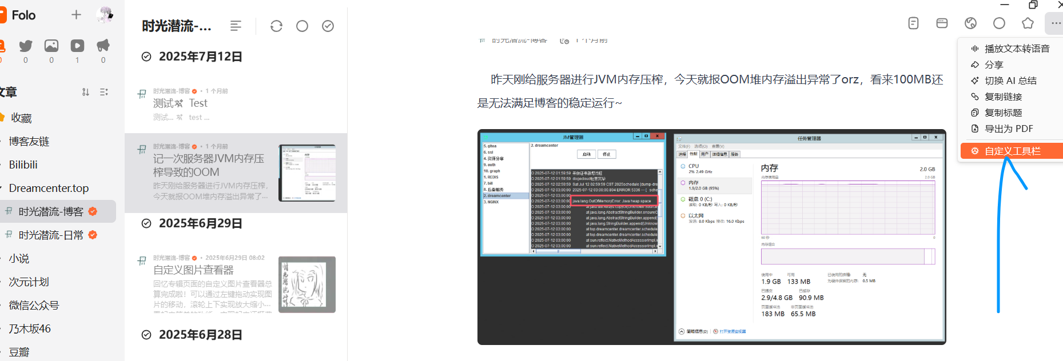
Task: Toggle unread-only circle in entry list header
Action: pyautogui.click(x=302, y=26)
